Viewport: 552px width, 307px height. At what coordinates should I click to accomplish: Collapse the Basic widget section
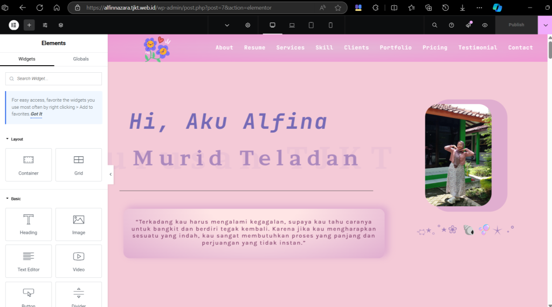(x=16, y=199)
